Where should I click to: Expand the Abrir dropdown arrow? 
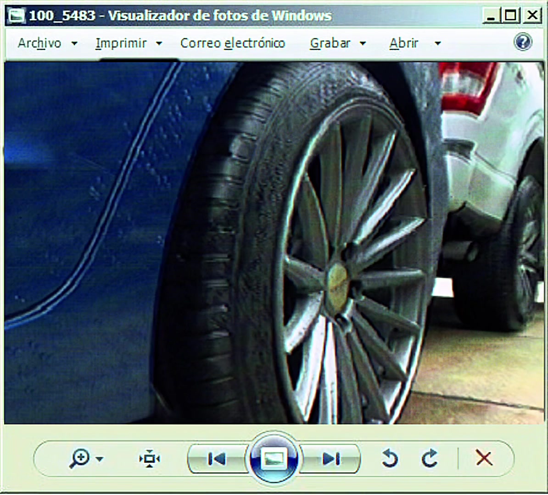(437, 44)
